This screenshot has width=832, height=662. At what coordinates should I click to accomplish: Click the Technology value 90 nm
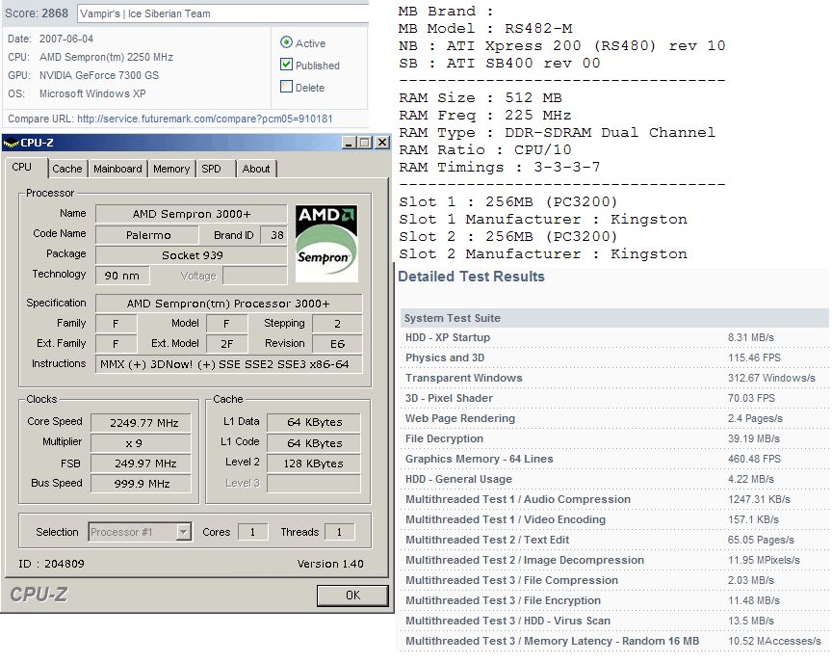point(122,276)
